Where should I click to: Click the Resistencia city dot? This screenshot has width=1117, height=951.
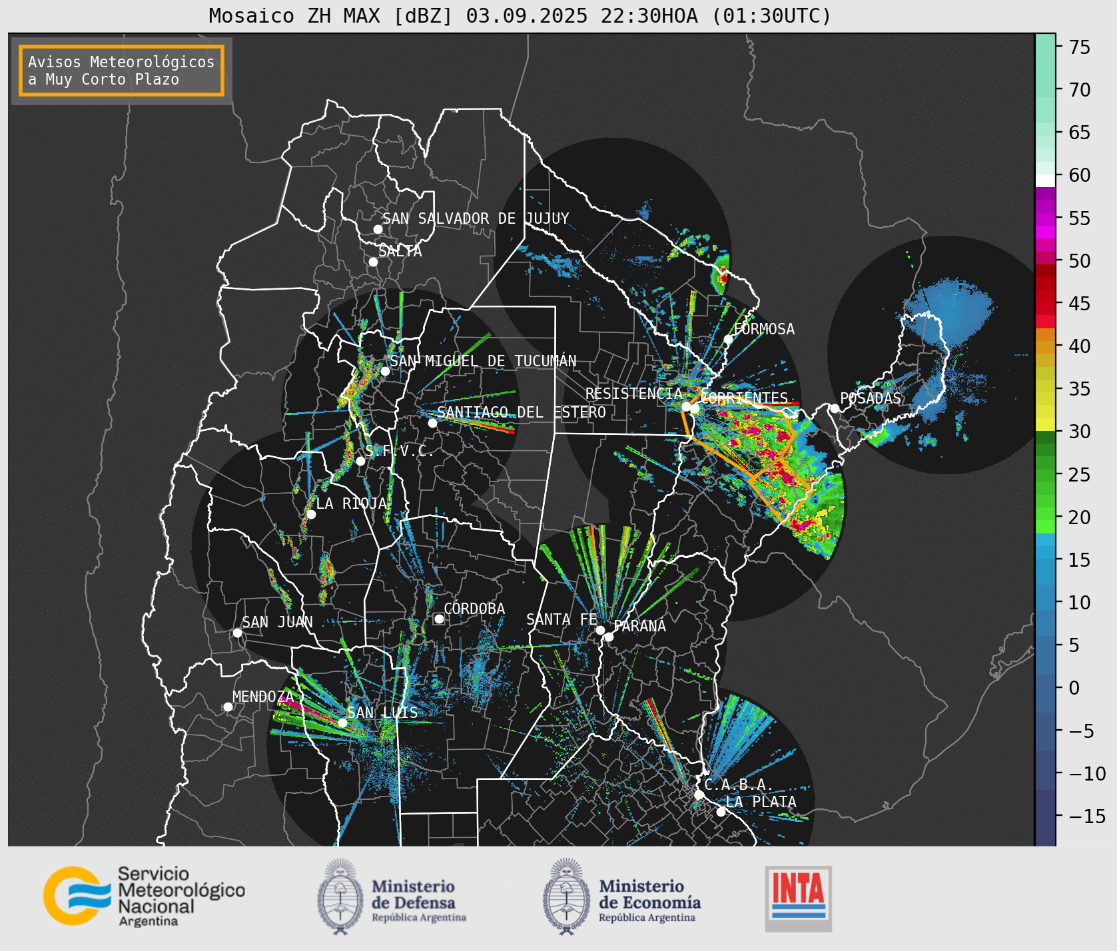(686, 406)
